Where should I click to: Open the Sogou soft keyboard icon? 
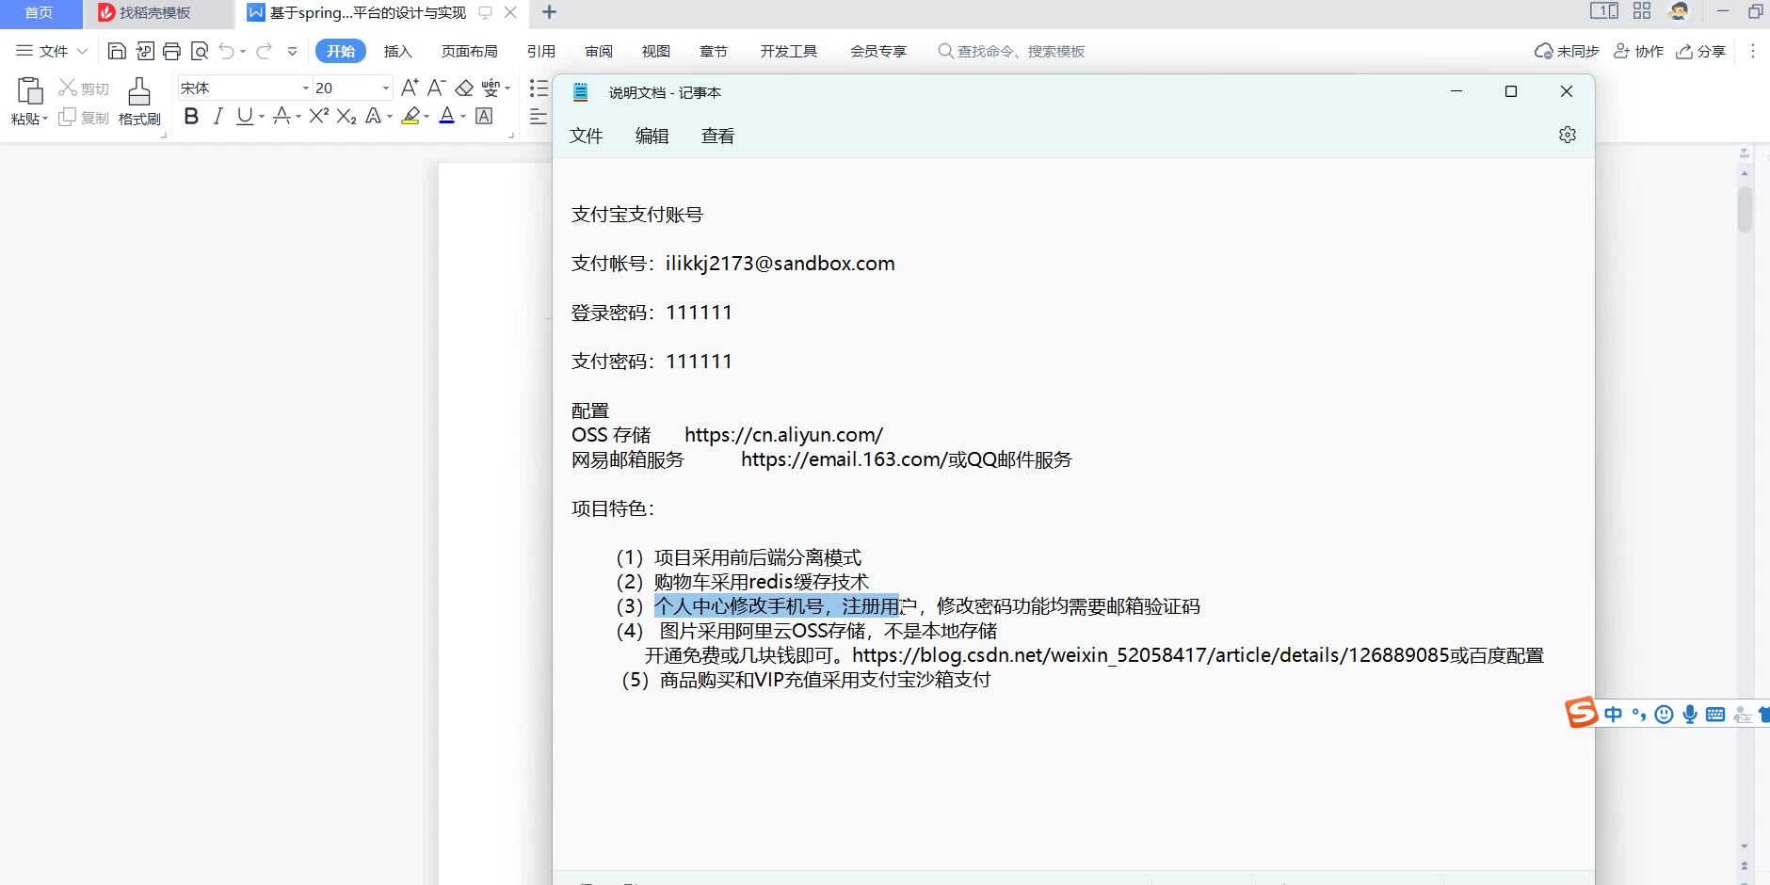pyautogui.click(x=1715, y=715)
